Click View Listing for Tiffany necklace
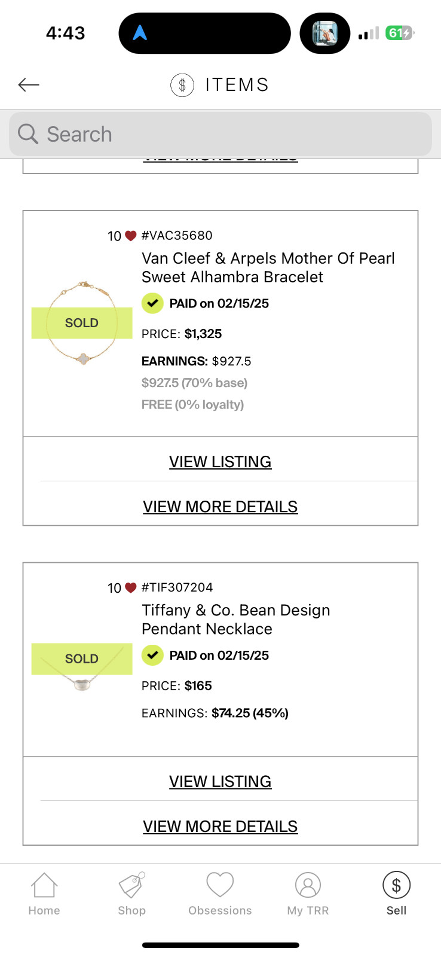The height and width of the screenshot is (957, 441). (x=220, y=782)
